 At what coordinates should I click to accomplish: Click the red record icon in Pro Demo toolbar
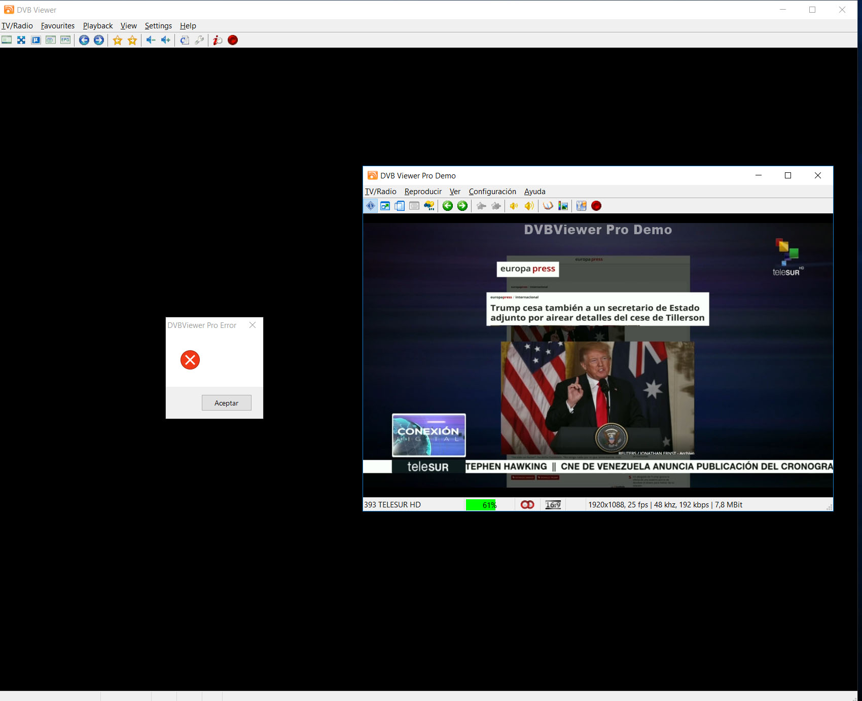pos(596,206)
